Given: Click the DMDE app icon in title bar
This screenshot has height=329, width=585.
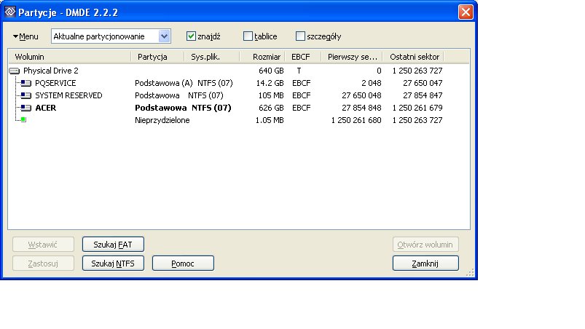Looking at the screenshot, I should pos(10,12).
